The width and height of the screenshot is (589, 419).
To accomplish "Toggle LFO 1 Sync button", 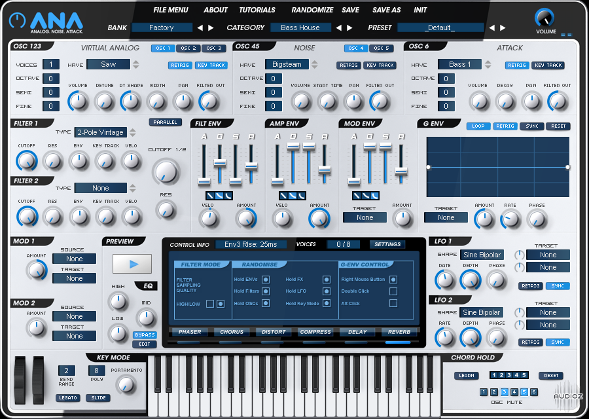I will 558,286.
